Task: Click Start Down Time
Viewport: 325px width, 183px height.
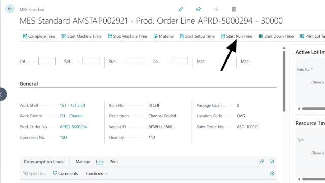Action: (x=276, y=36)
